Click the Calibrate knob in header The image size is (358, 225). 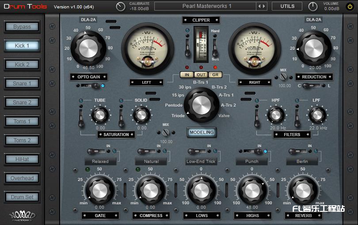(x=121, y=7)
